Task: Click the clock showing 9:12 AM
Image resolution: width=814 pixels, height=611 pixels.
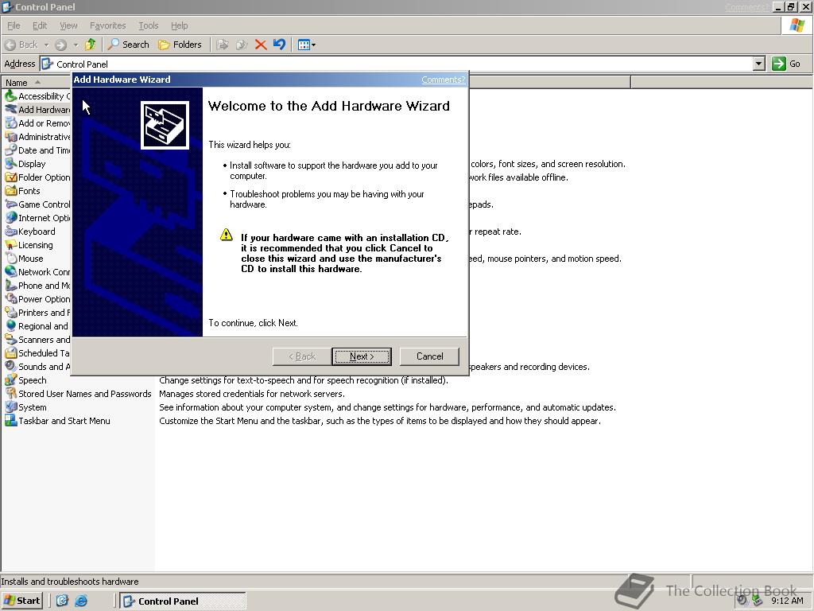Action: pos(787,601)
